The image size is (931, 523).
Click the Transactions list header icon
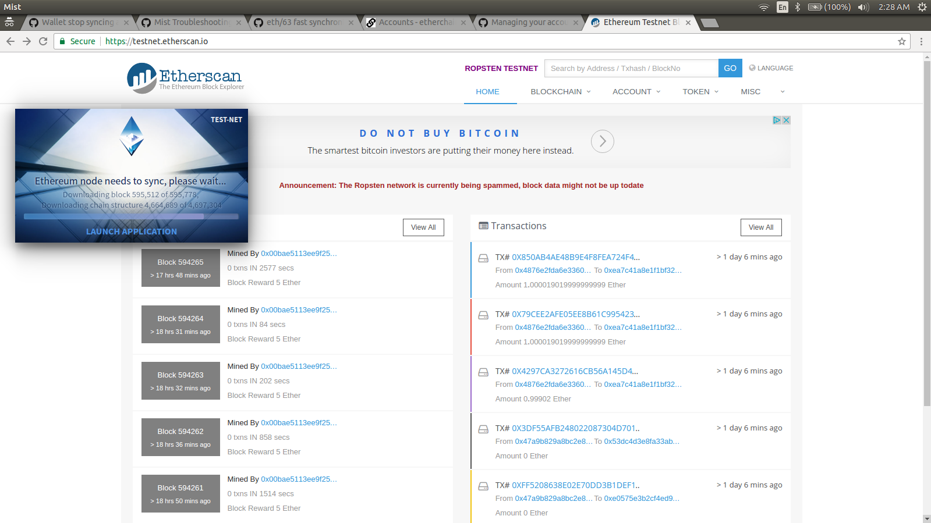pos(483,226)
